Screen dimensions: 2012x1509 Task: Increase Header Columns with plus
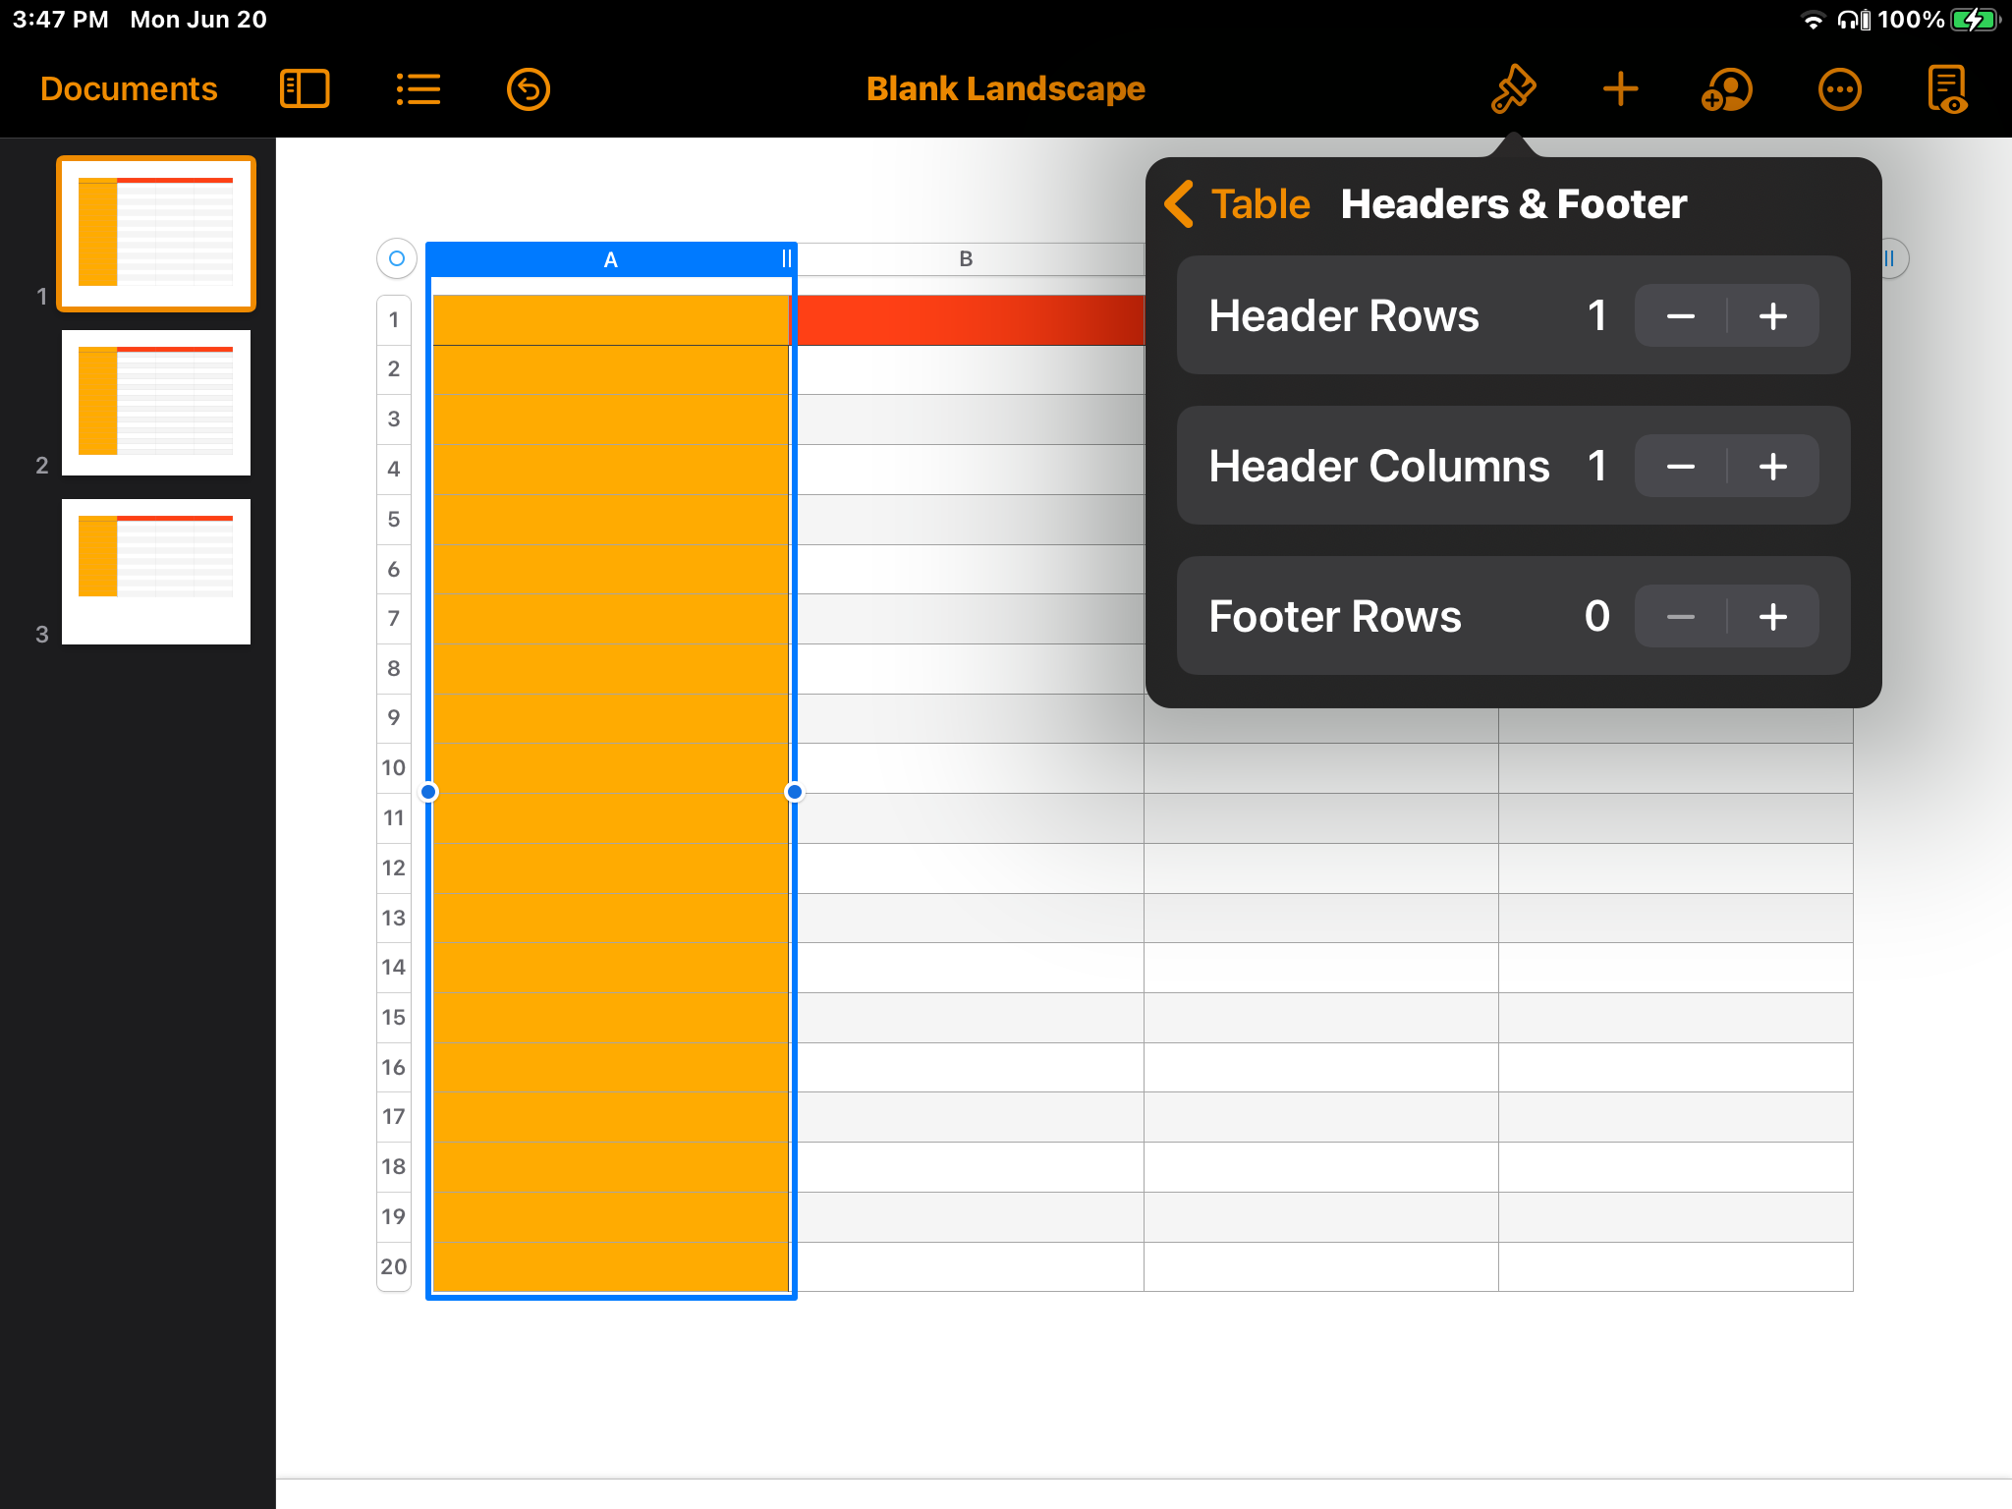pyautogui.click(x=1773, y=467)
